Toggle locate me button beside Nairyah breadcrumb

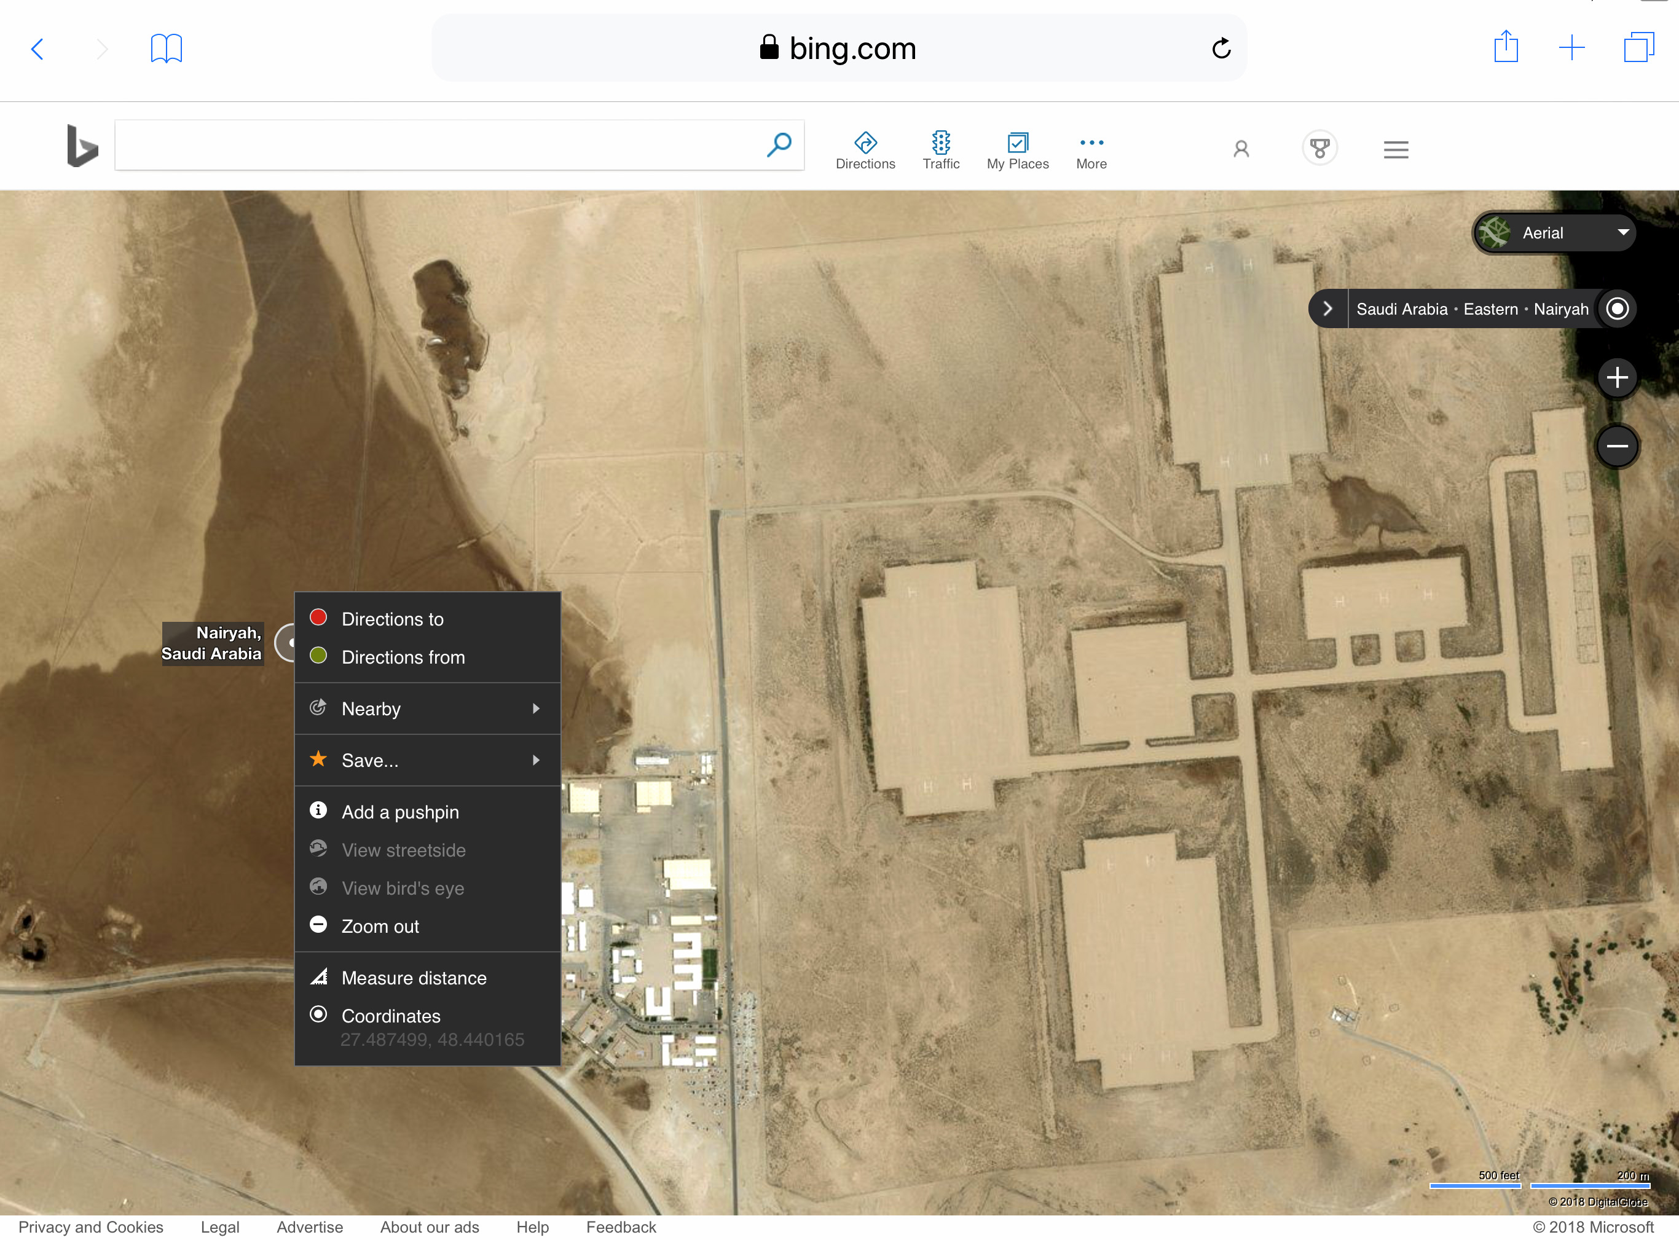[1617, 308]
